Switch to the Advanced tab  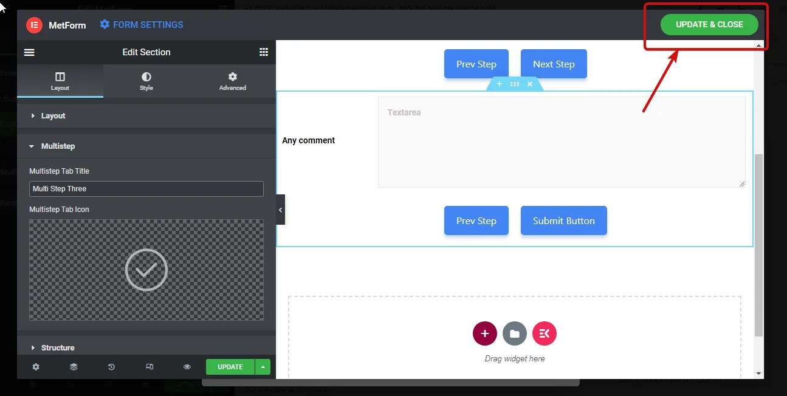click(x=233, y=81)
